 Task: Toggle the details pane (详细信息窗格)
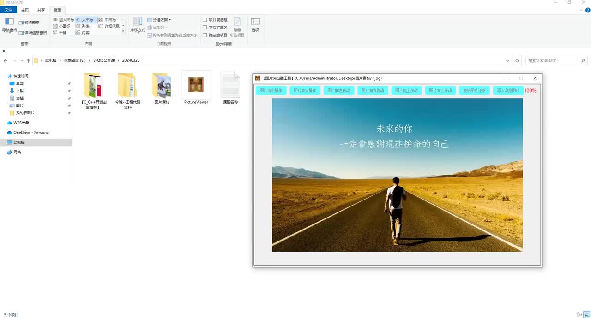point(33,33)
